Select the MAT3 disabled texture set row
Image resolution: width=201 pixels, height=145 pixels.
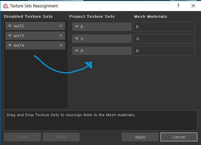[x=35, y=36]
